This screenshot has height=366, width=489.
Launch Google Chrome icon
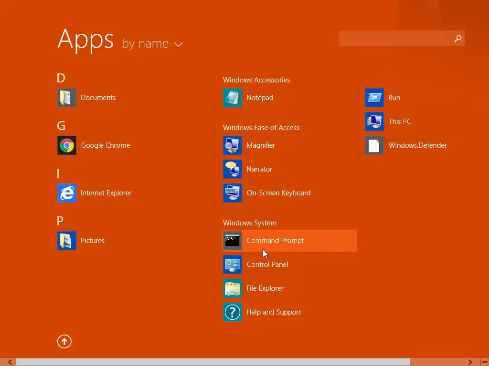click(67, 145)
